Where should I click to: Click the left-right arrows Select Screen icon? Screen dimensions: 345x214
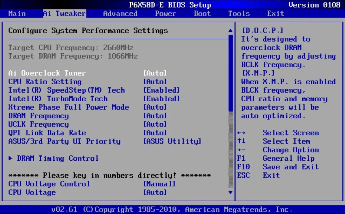[241, 133]
